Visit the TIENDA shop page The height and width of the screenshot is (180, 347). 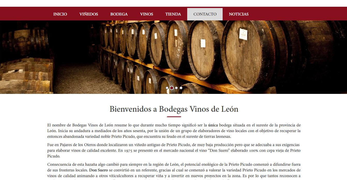tap(173, 14)
